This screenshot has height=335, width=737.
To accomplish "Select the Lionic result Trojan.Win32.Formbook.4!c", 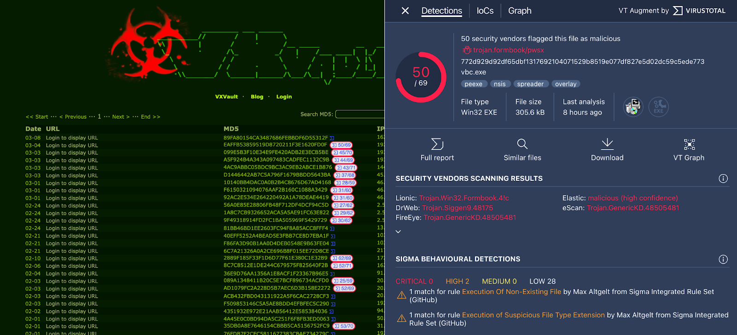I will tap(464, 198).
